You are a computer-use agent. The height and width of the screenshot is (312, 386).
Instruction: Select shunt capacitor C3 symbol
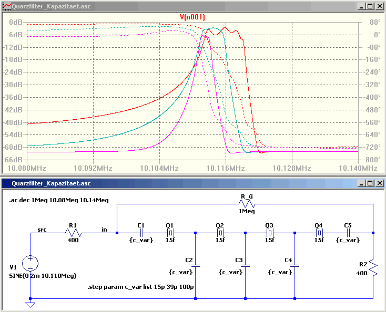(x=245, y=266)
